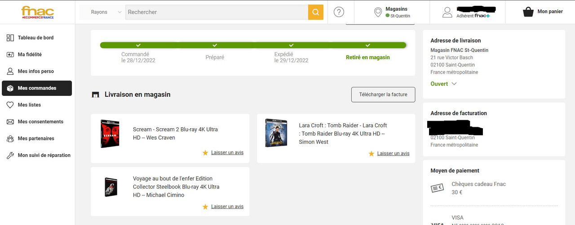575x225 pixels.
Task: Click the star icon for Scream review
Action: (205, 152)
